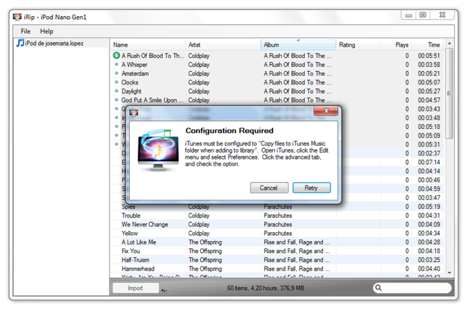The width and height of the screenshot is (473, 320).
Task: Click the status dot beside Amsterdam
Action: (116, 73)
